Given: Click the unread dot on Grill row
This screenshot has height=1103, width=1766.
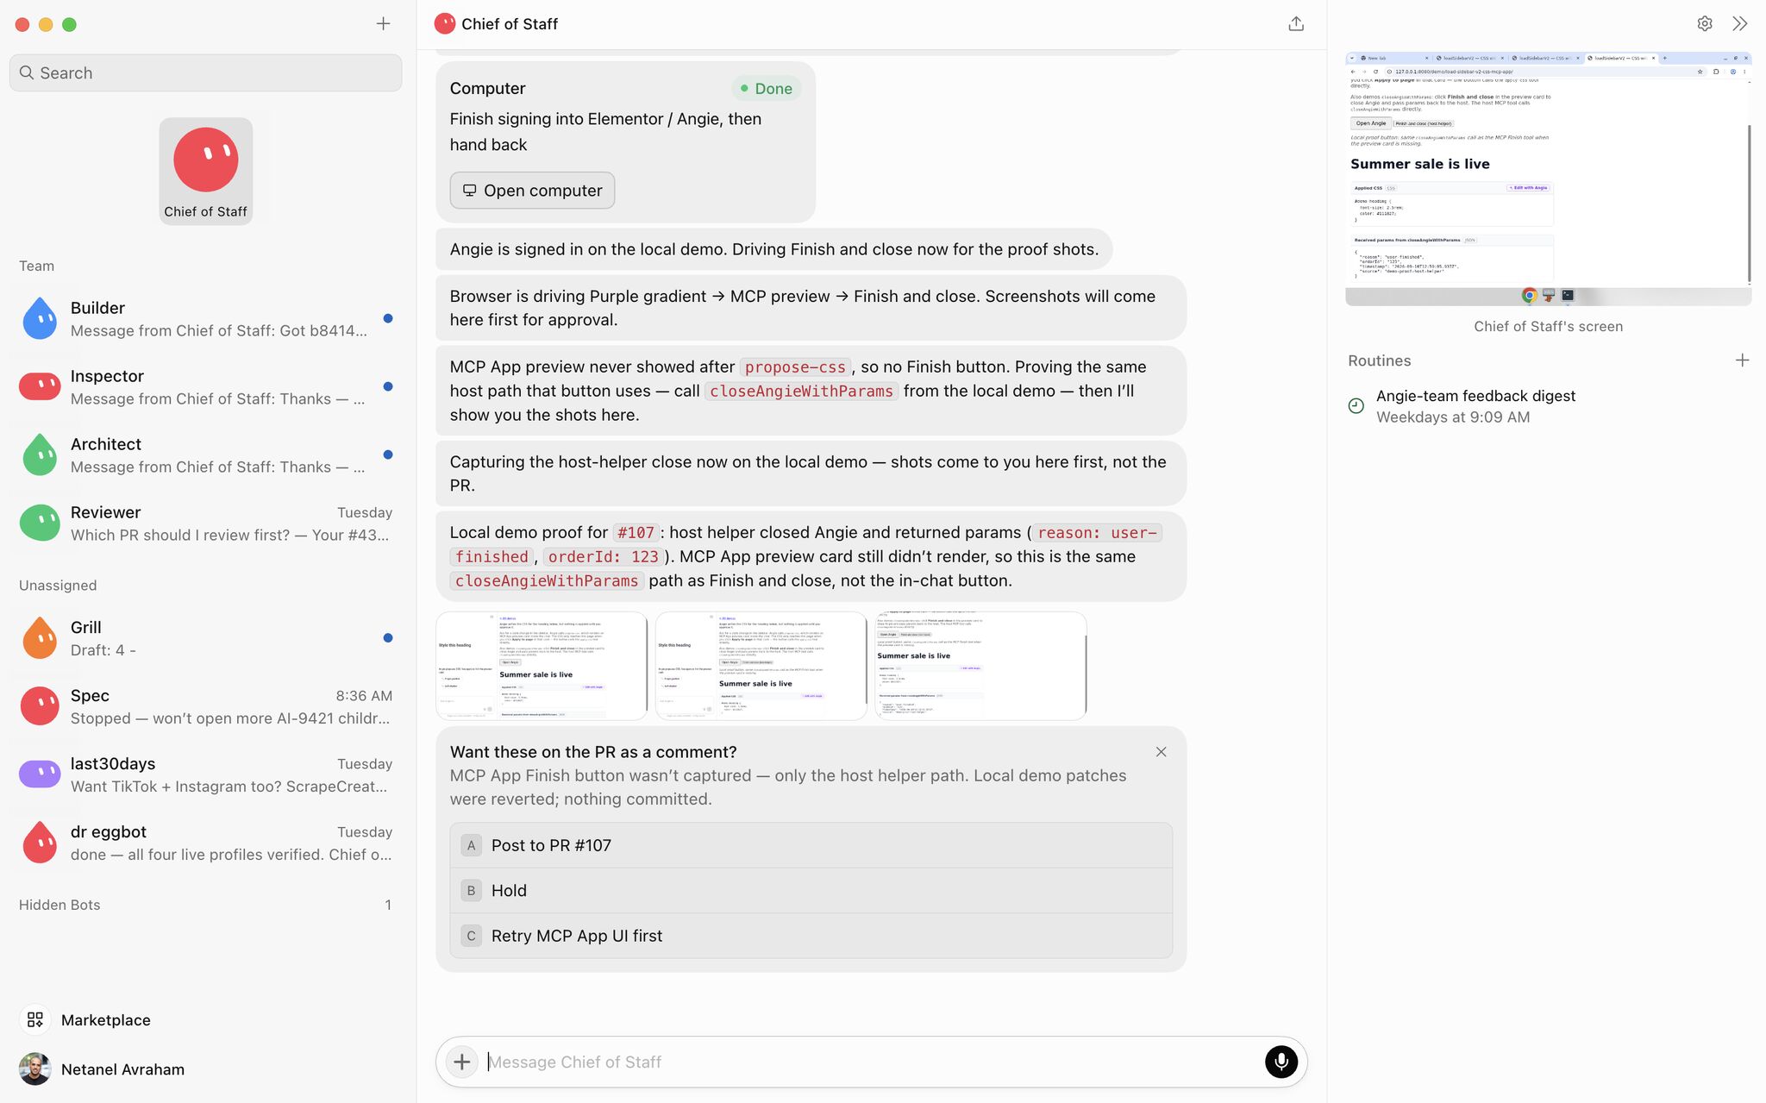Looking at the screenshot, I should point(388,638).
